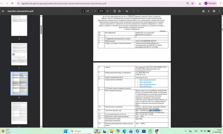Bookmark this page with the star

[193, 3]
